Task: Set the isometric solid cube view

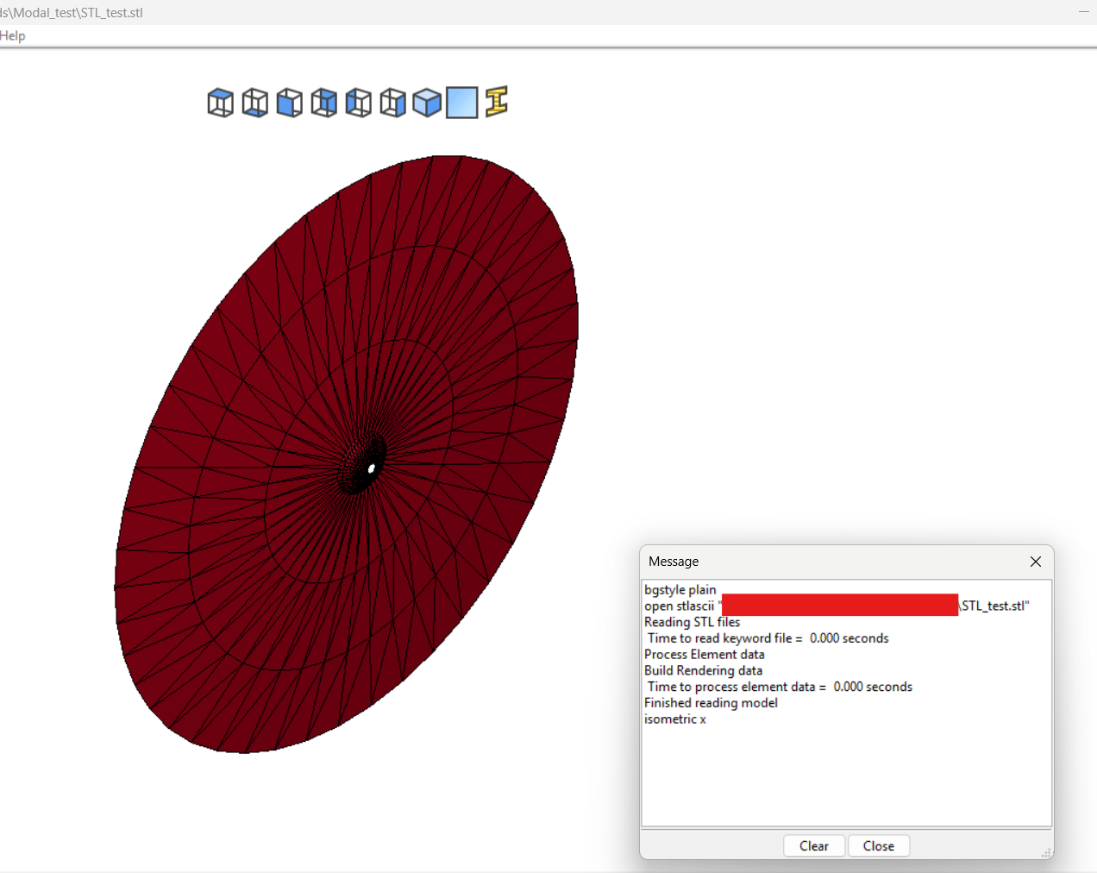Action: tap(427, 103)
